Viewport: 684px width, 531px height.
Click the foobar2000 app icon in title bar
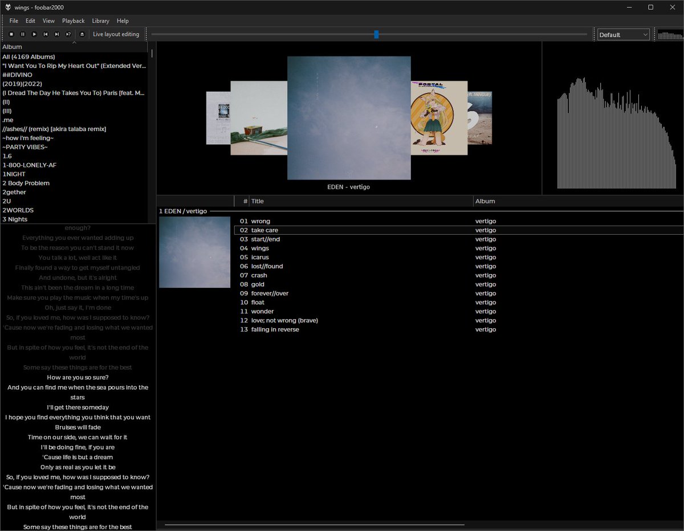[x=9, y=7]
